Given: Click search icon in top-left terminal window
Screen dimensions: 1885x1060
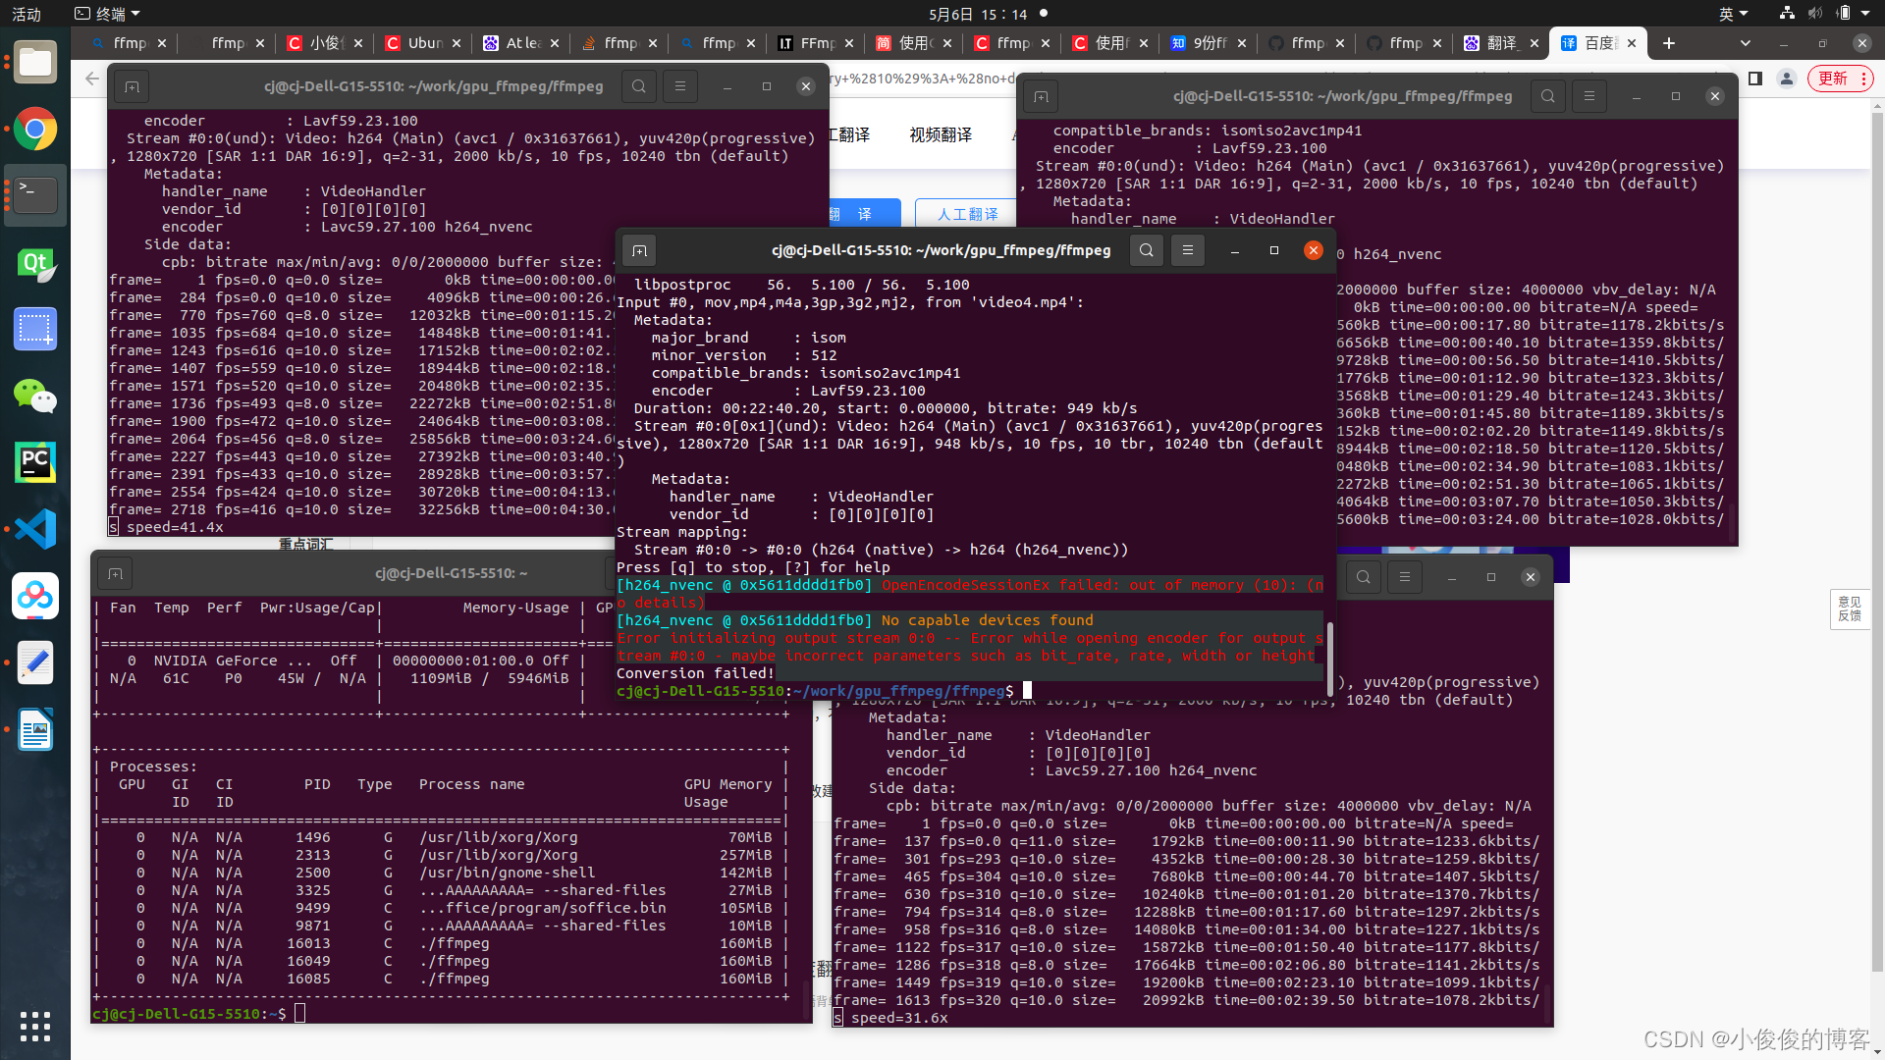Looking at the screenshot, I should pyautogui.click(x=639, y=86).
